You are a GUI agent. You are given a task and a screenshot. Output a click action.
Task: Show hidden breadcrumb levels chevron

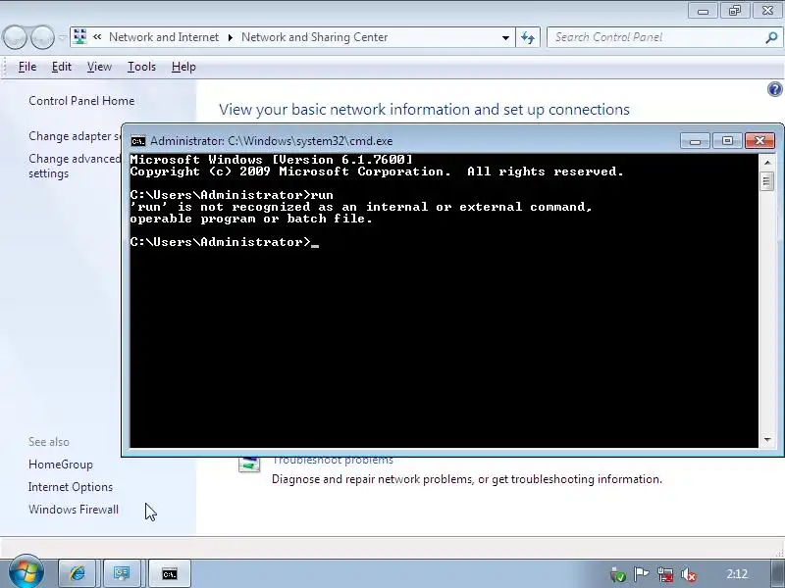coord(97,37)
